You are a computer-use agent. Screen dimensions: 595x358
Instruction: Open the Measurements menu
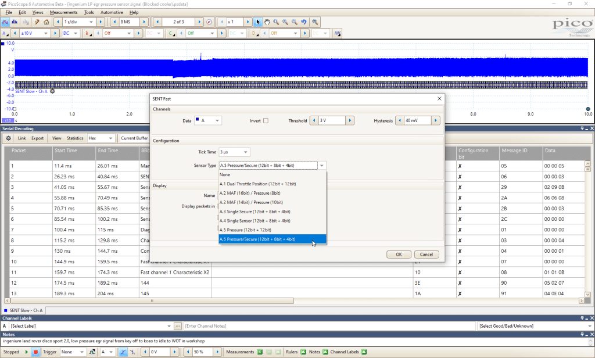tap(63, 12)
